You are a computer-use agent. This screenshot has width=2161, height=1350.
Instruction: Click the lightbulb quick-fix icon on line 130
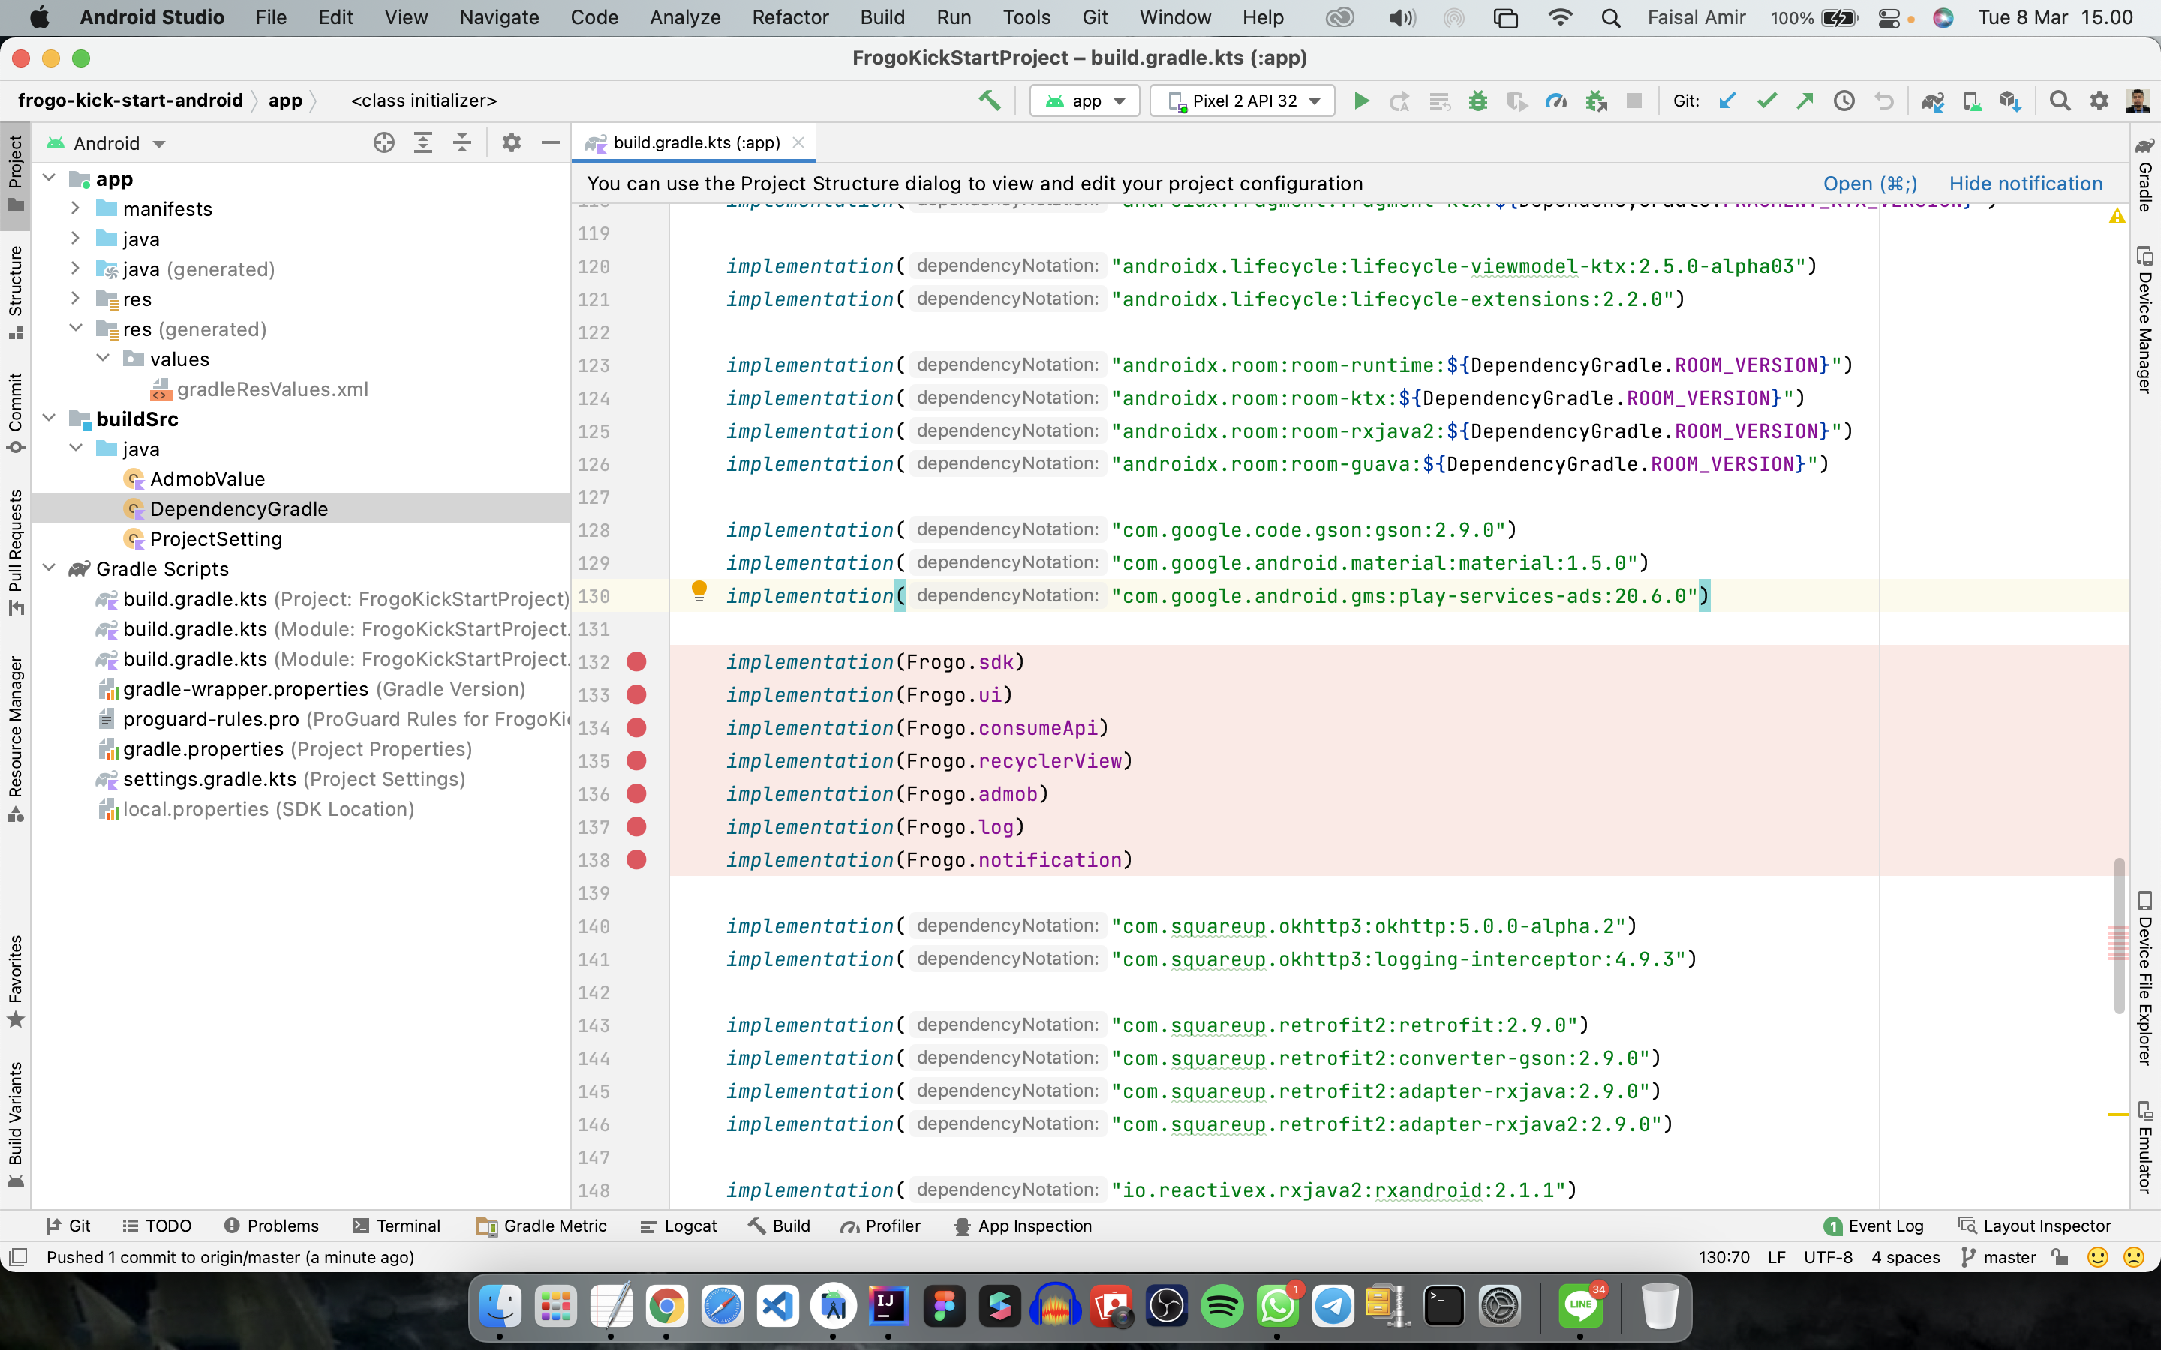(x=699, y=591)
